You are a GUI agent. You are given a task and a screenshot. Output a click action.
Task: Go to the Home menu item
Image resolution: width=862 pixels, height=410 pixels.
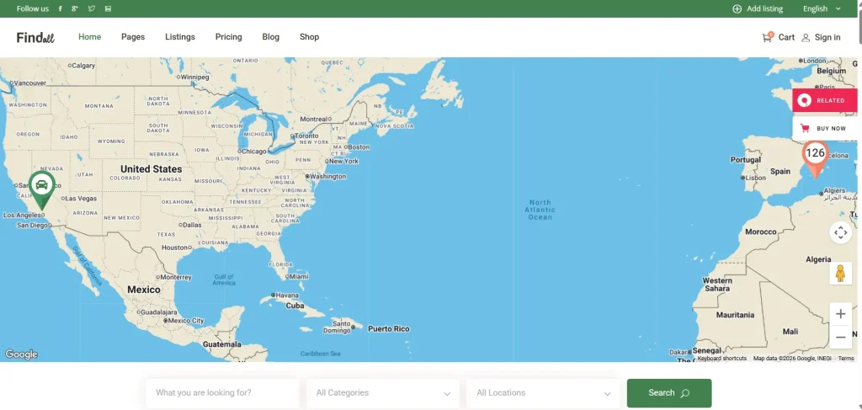click(x=89, y=37)
